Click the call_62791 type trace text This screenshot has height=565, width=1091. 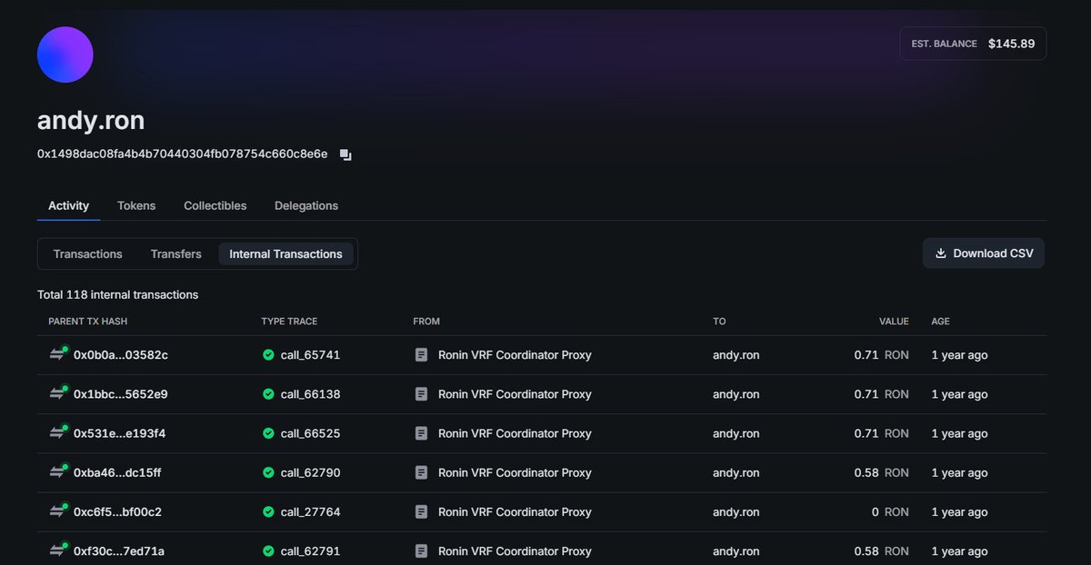tap(310, 550)
